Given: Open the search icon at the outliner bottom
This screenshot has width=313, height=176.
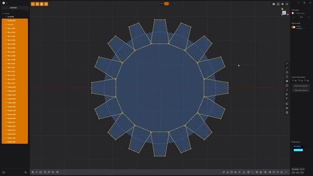Looking at the screenshot, I should pyautogui.click(x=25, y=172).
